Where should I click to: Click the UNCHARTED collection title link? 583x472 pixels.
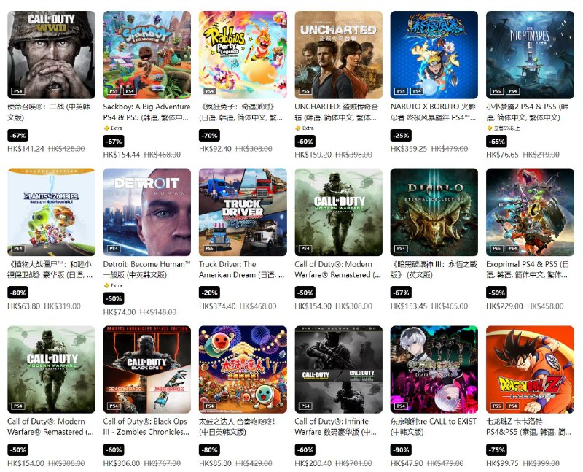point(336,112)
